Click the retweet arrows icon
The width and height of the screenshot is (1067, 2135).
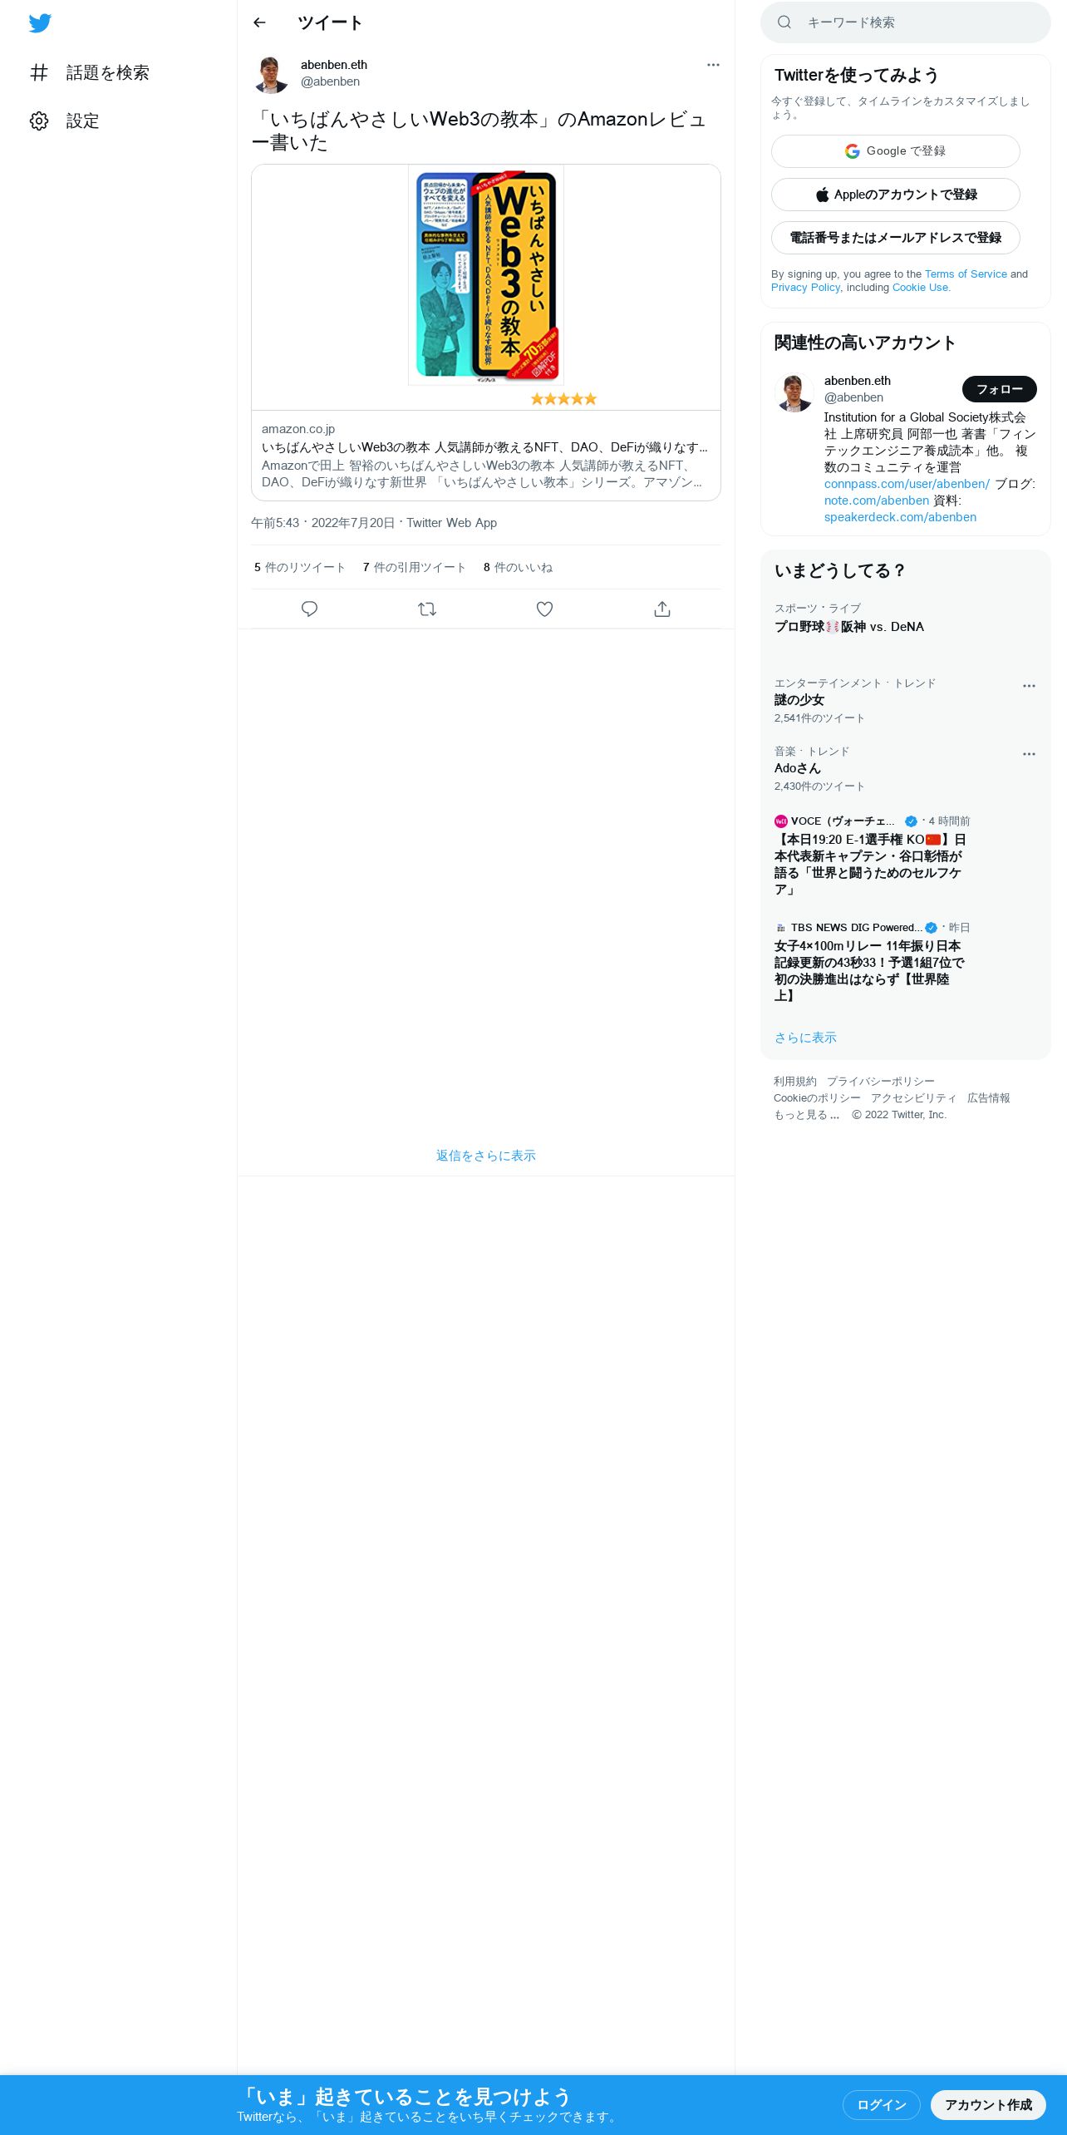click(x=427, y=609)
